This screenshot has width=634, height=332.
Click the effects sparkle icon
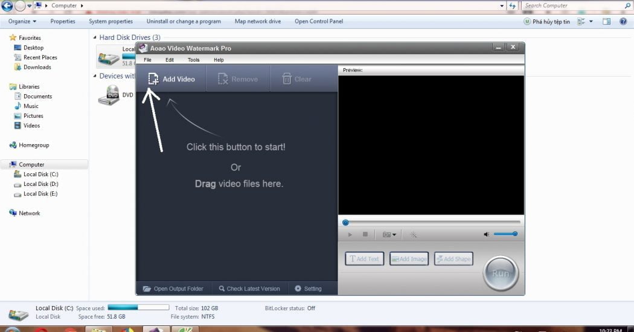[413, 235]
